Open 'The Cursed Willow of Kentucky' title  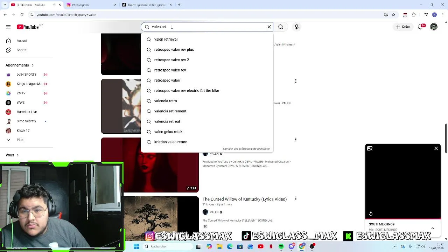[x=245, y=199]
